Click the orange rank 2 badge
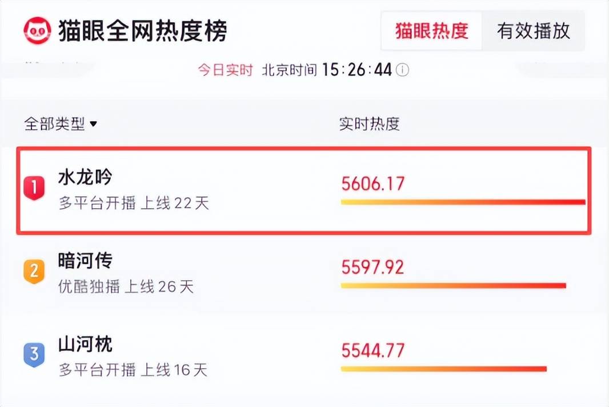 pyautogui.click(x=34, y=271)
